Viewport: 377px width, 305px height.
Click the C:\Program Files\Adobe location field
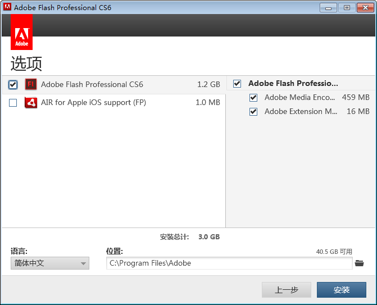click(x=229, y=263)
